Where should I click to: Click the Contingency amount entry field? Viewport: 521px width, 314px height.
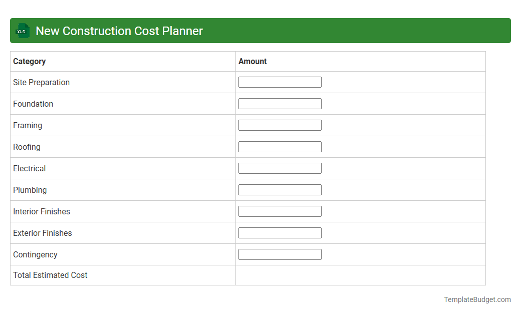[x=280, y=254]
